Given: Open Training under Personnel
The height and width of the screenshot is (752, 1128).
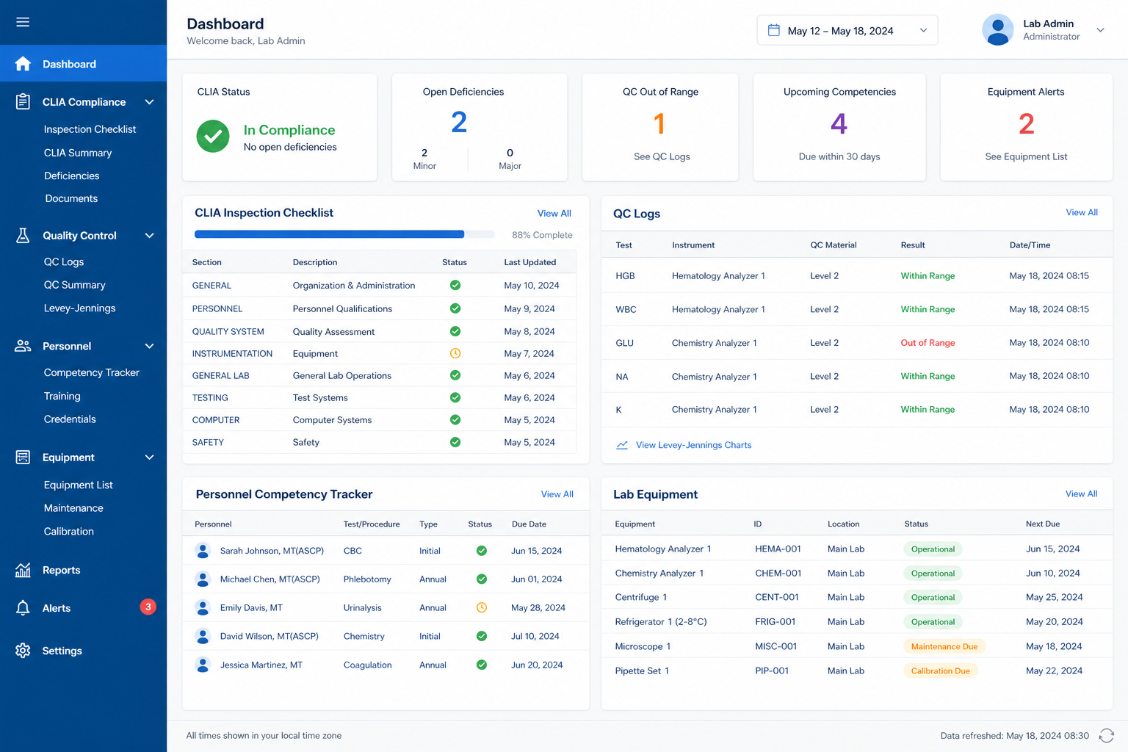Looking at the screenshot, I should coord(62,396).
